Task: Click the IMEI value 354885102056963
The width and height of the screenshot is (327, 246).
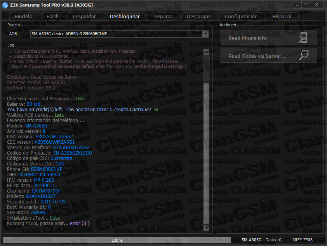Action: click(40, 174)
